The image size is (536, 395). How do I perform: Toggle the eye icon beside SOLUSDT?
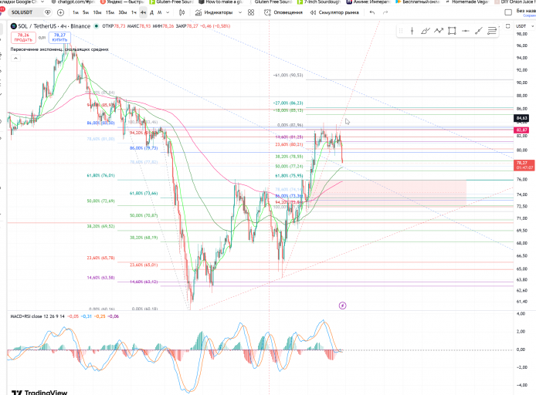pyautogui.click(x=48, y=12)
